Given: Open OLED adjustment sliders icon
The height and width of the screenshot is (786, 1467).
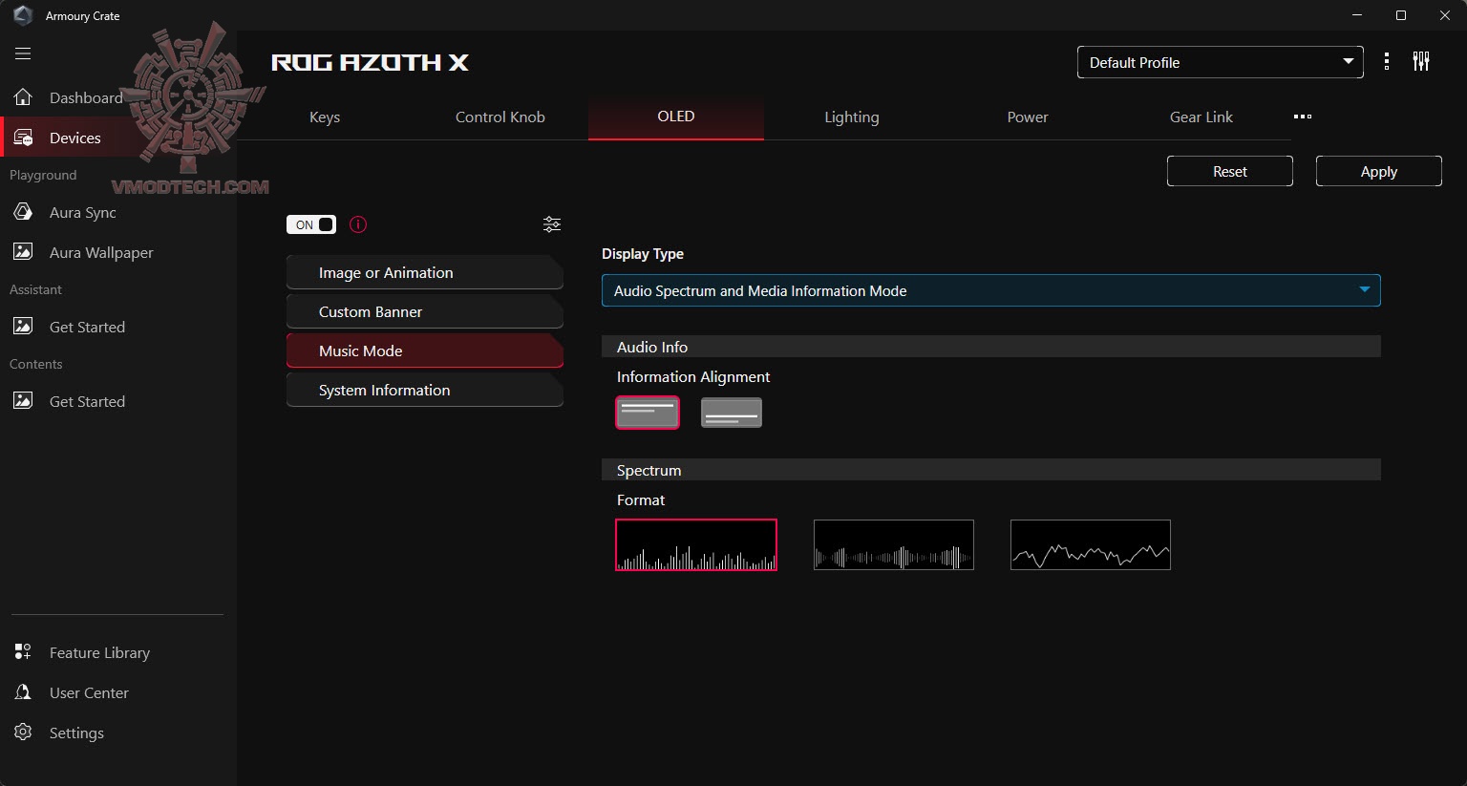Looking at the screenshot, I should click(552, 224).
